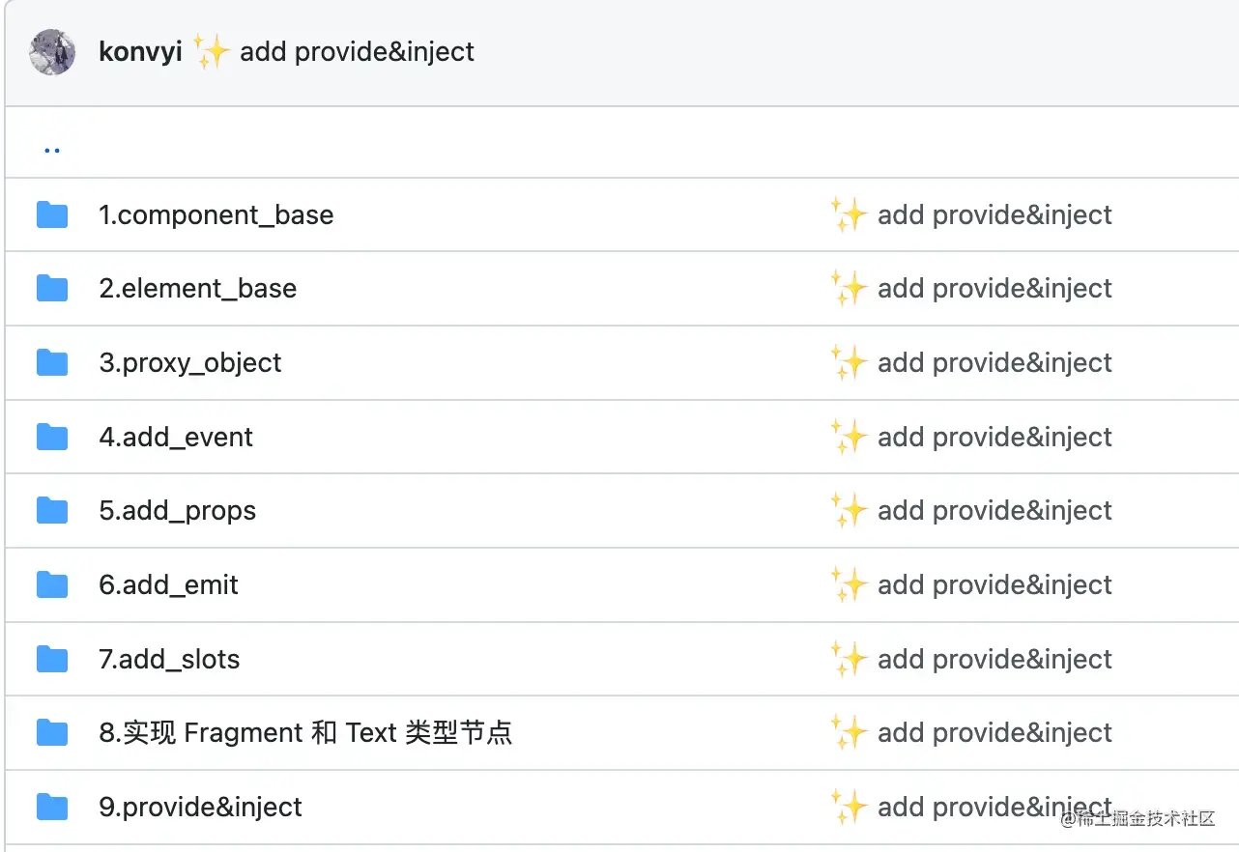
Task: Click the folder icon for 4.add_event
Action: (x=52, y=438)
